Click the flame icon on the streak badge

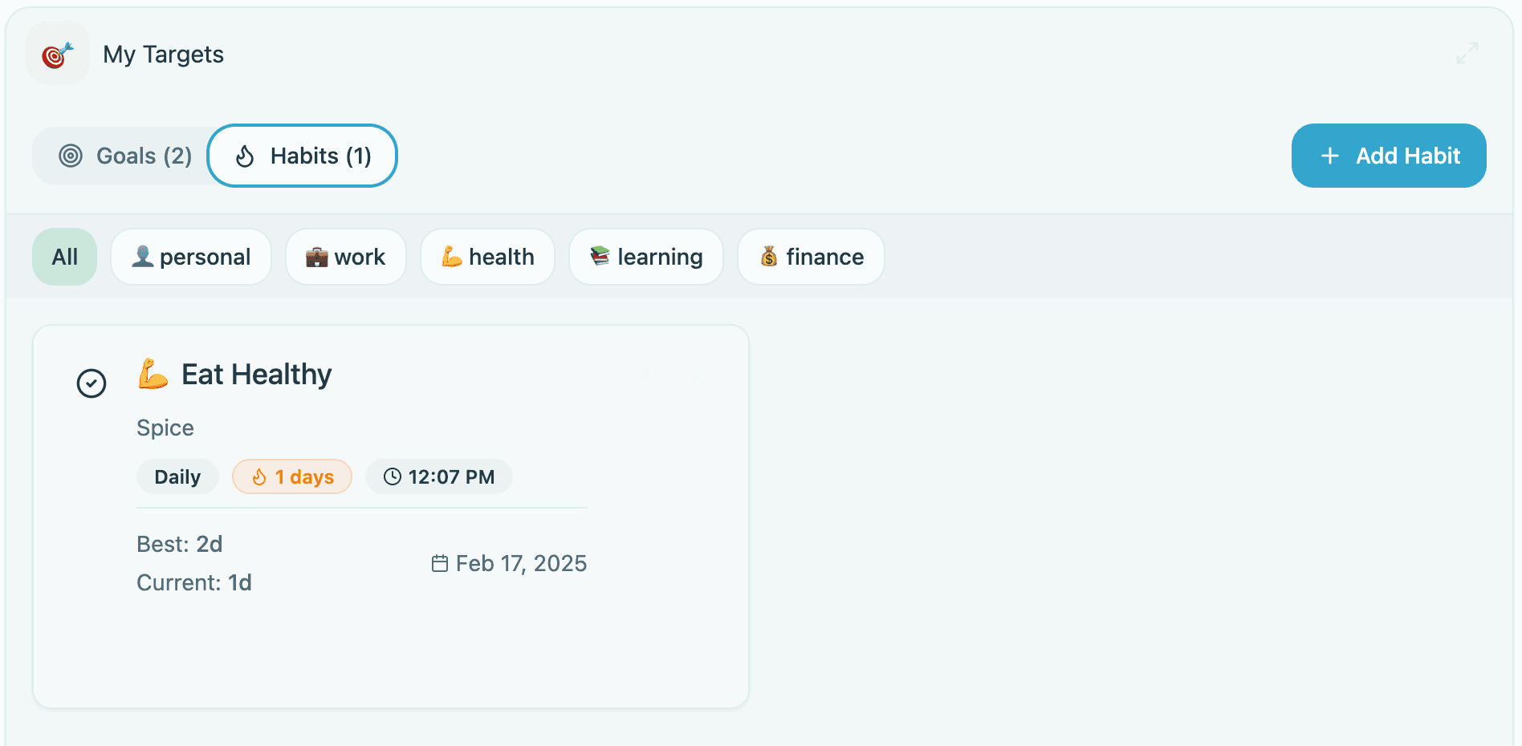click(x=258, y=476)
